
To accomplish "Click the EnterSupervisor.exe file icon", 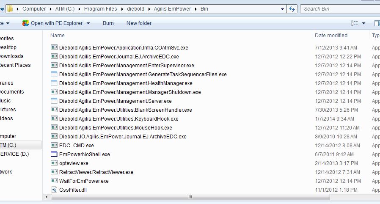I will 54,66.
